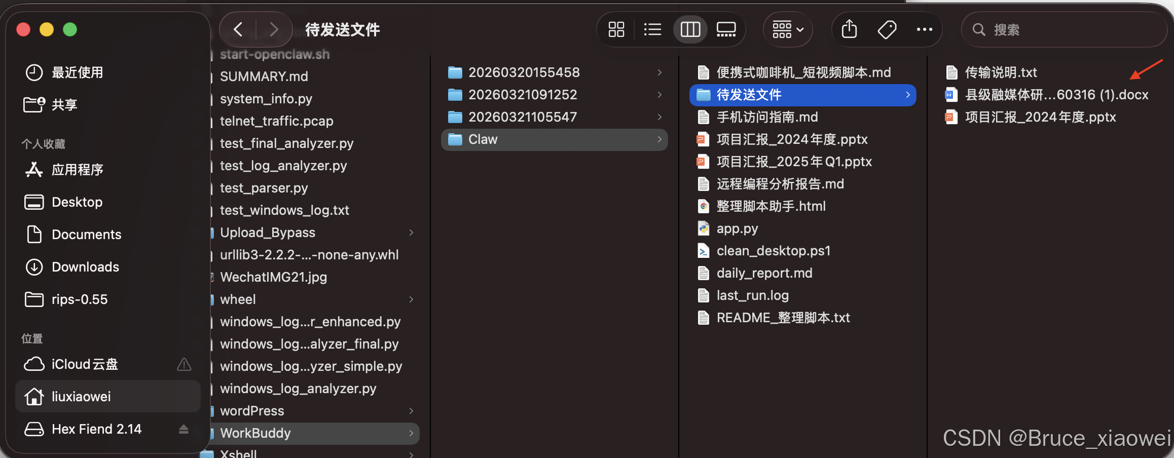The width and height of the screenshot is (1174, 458).
Task: Toggle list view display mode
Action: click(x=652, y=29)
